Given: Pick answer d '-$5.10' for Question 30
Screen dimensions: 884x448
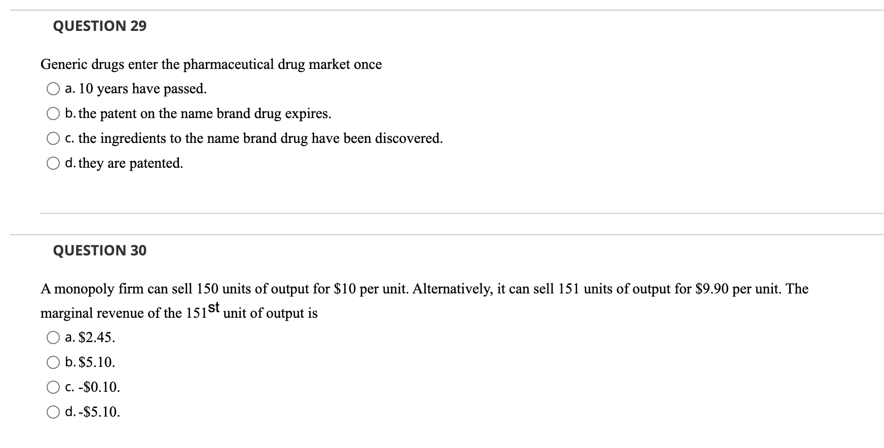Looking at the screenshot, I should [x=53, y=413].
